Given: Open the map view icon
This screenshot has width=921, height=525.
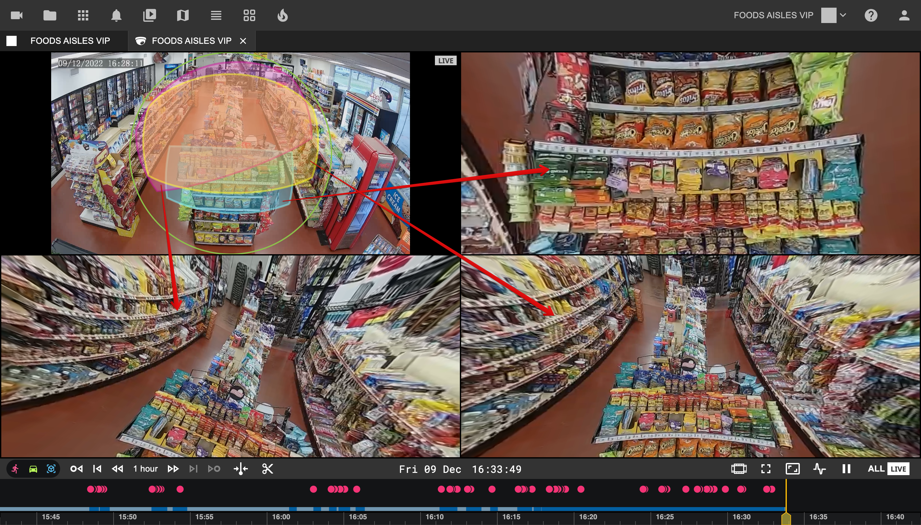Looking at the screenshot, I should tap(183, 15).
